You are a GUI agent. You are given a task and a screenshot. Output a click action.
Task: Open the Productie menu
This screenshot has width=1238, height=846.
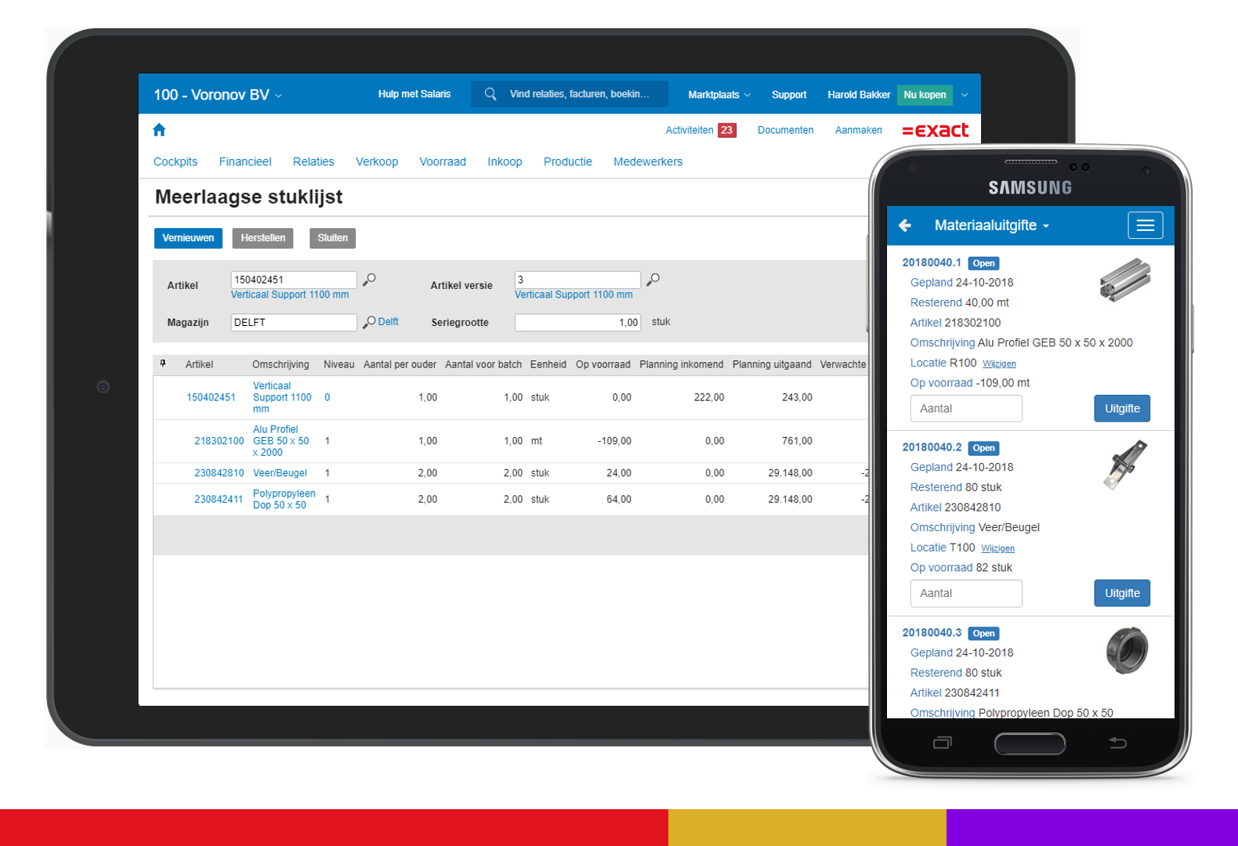point(567,162)
